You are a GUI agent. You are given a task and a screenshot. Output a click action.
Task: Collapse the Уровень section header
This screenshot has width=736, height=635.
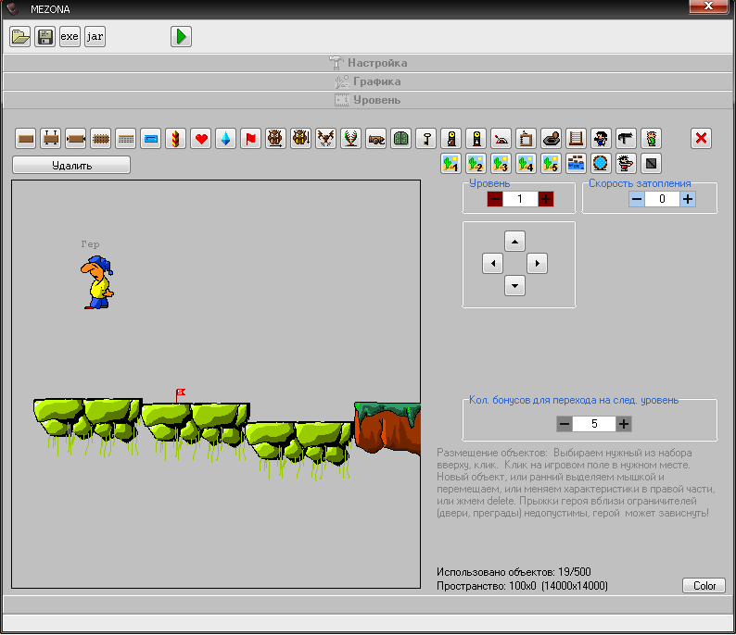point(368,99)
